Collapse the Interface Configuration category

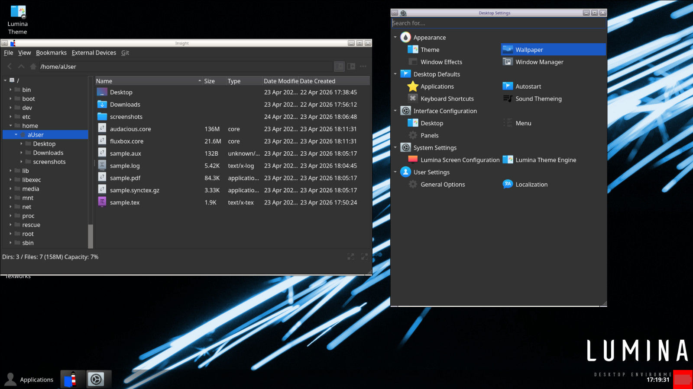point(395,111)
